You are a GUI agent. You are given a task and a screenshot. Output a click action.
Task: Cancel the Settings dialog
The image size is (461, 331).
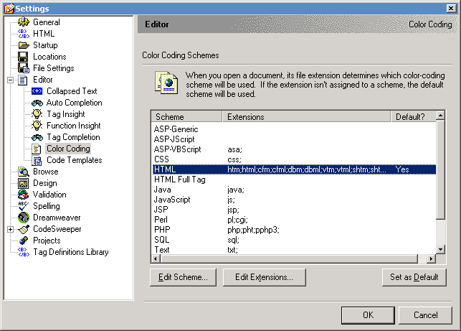[425, 315]
